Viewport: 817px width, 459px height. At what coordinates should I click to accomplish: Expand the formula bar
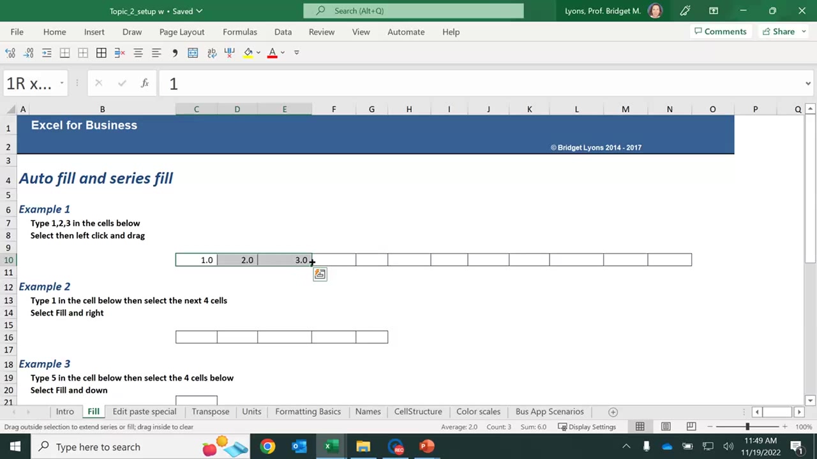(x=809, y=84)
